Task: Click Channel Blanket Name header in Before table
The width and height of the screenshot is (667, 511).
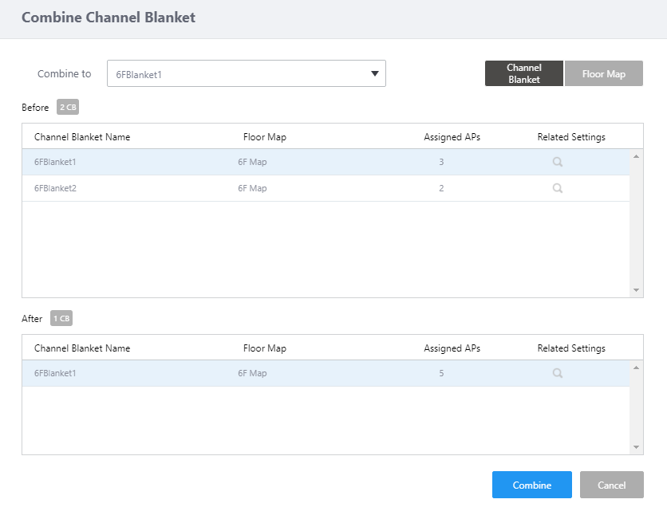Action: 82,137
